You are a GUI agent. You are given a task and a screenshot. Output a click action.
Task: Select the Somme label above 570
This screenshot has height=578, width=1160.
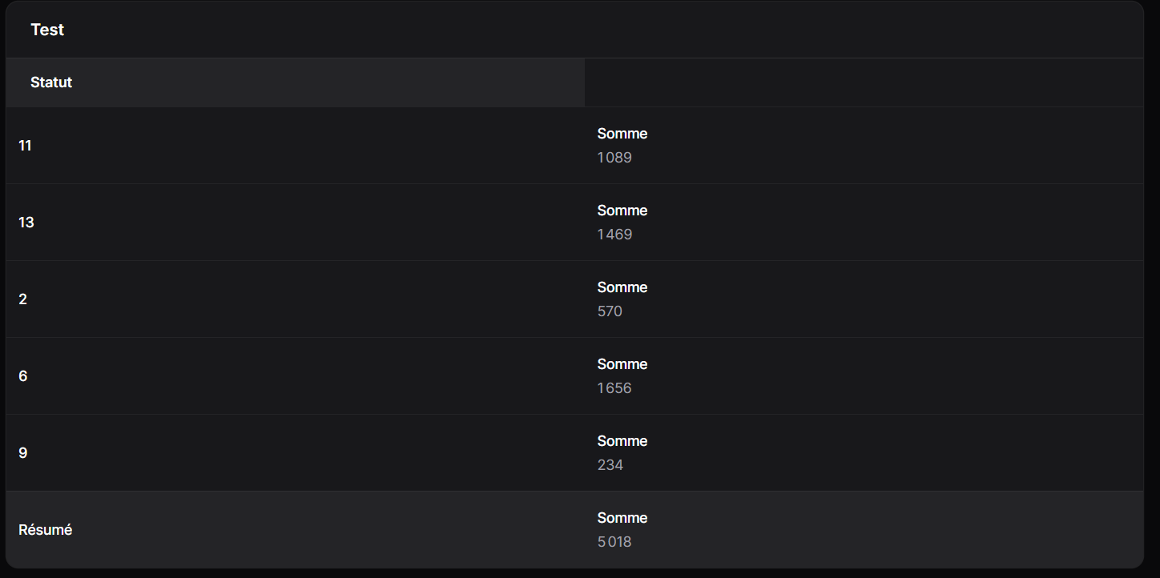(622, 287)
